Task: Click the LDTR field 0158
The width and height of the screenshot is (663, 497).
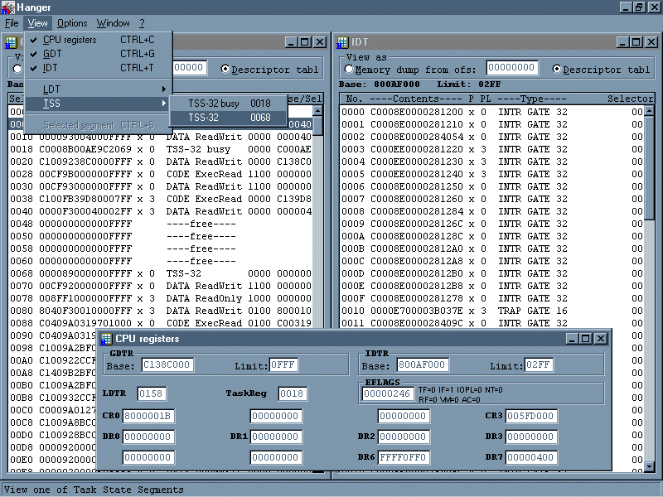Action: point(152,393)
